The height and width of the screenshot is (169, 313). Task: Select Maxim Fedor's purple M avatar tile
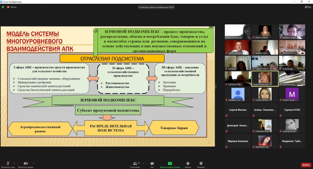click(x=292, y=94)
